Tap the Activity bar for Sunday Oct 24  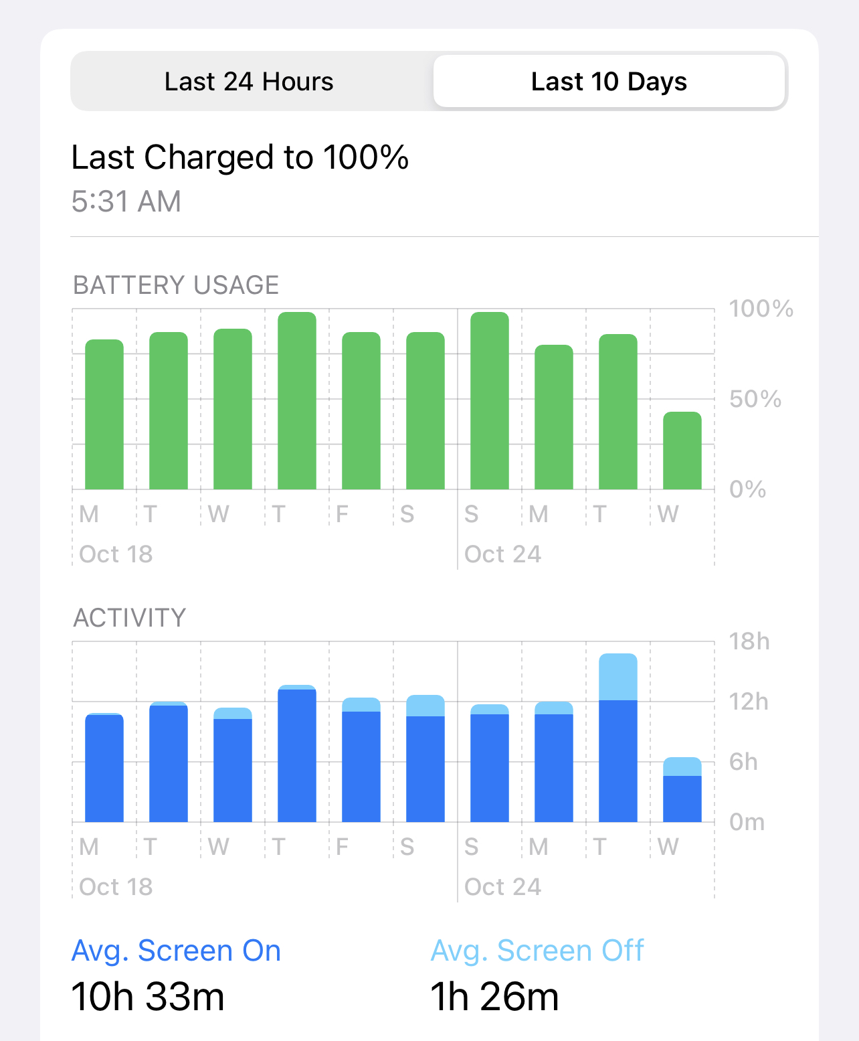[490, 764]
